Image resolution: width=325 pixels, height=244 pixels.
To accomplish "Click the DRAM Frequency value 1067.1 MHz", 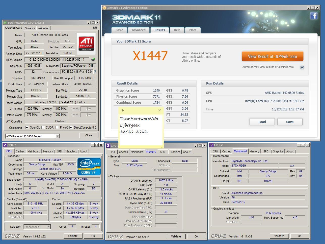I will (x=166, y=180).
